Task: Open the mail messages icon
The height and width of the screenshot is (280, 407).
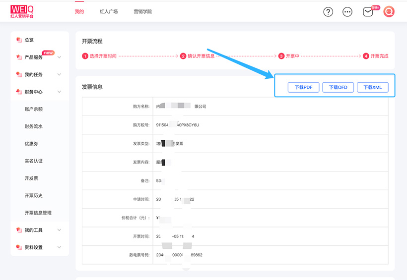Action: [x=368, y=12]
